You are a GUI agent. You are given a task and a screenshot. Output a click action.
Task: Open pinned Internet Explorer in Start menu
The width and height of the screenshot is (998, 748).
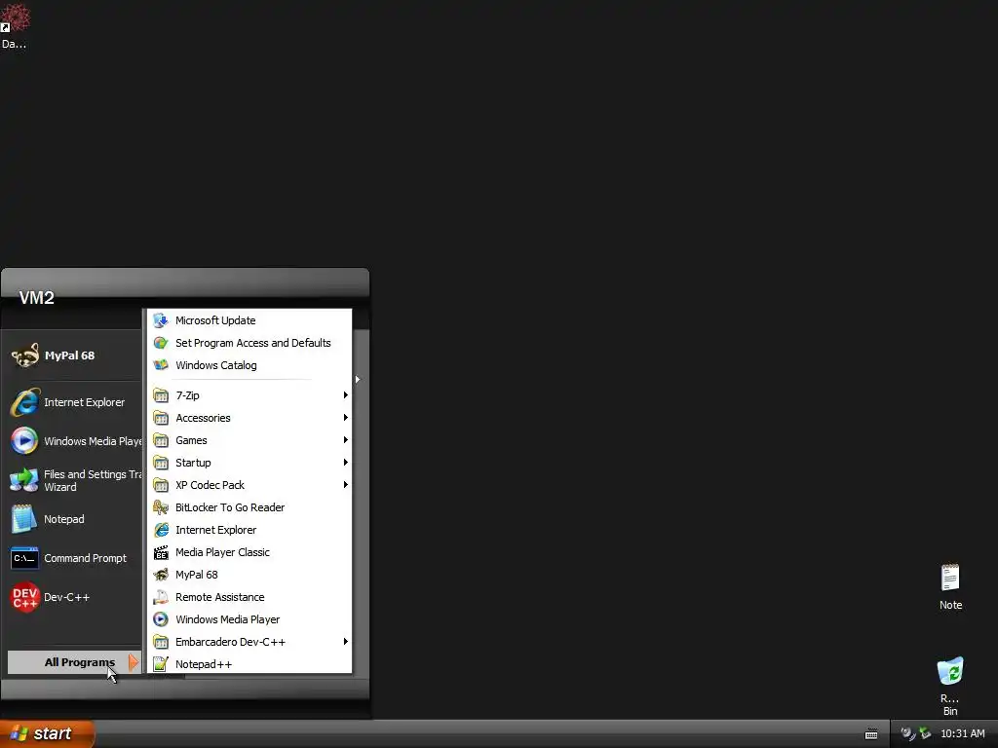[72, 402]
